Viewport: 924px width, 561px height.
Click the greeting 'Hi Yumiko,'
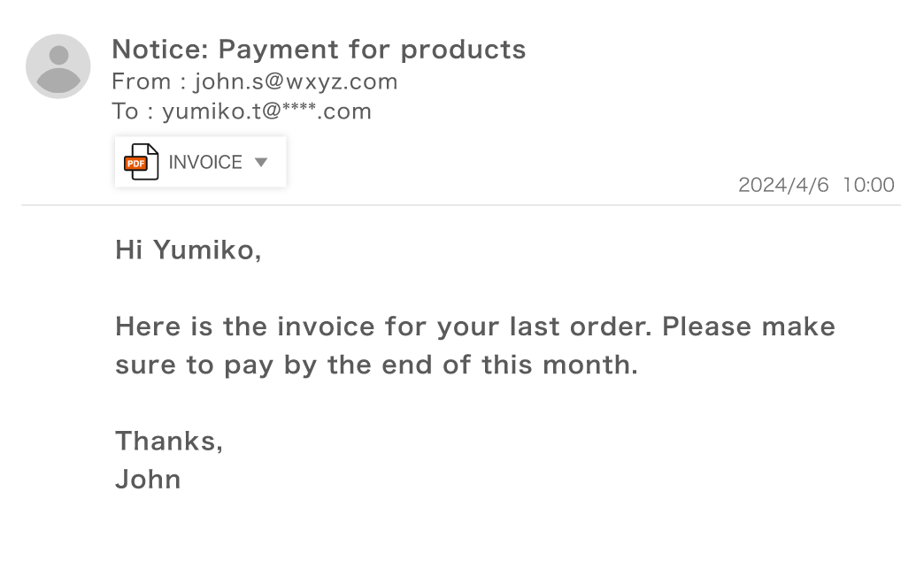[188, 250]
